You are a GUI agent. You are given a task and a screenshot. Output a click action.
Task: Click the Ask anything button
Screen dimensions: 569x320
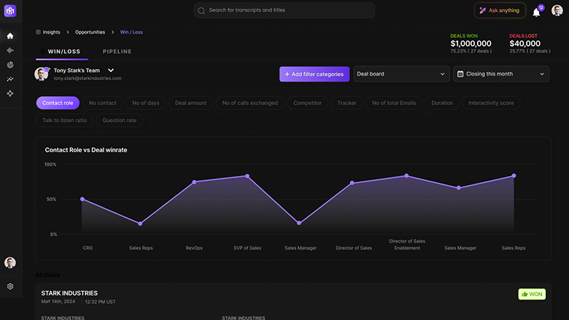(500, 10)
